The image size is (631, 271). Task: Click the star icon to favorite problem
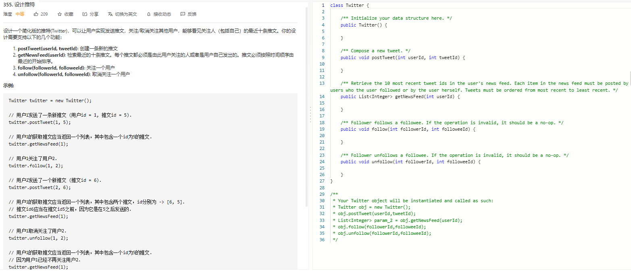pyautogui.click(x=60, y=14)
